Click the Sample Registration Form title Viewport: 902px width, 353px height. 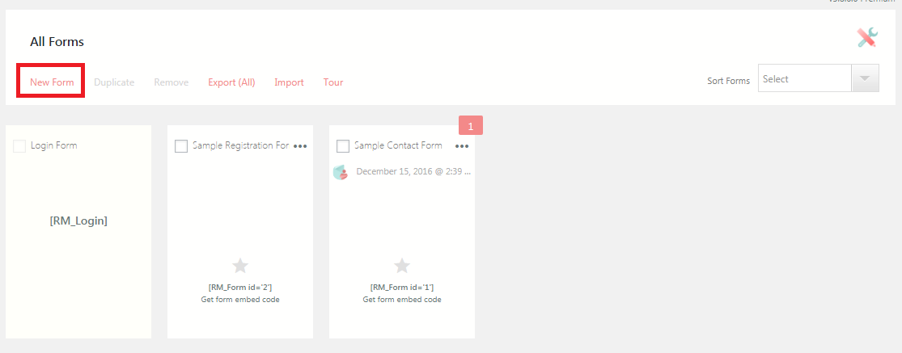[x=241, y=145]
